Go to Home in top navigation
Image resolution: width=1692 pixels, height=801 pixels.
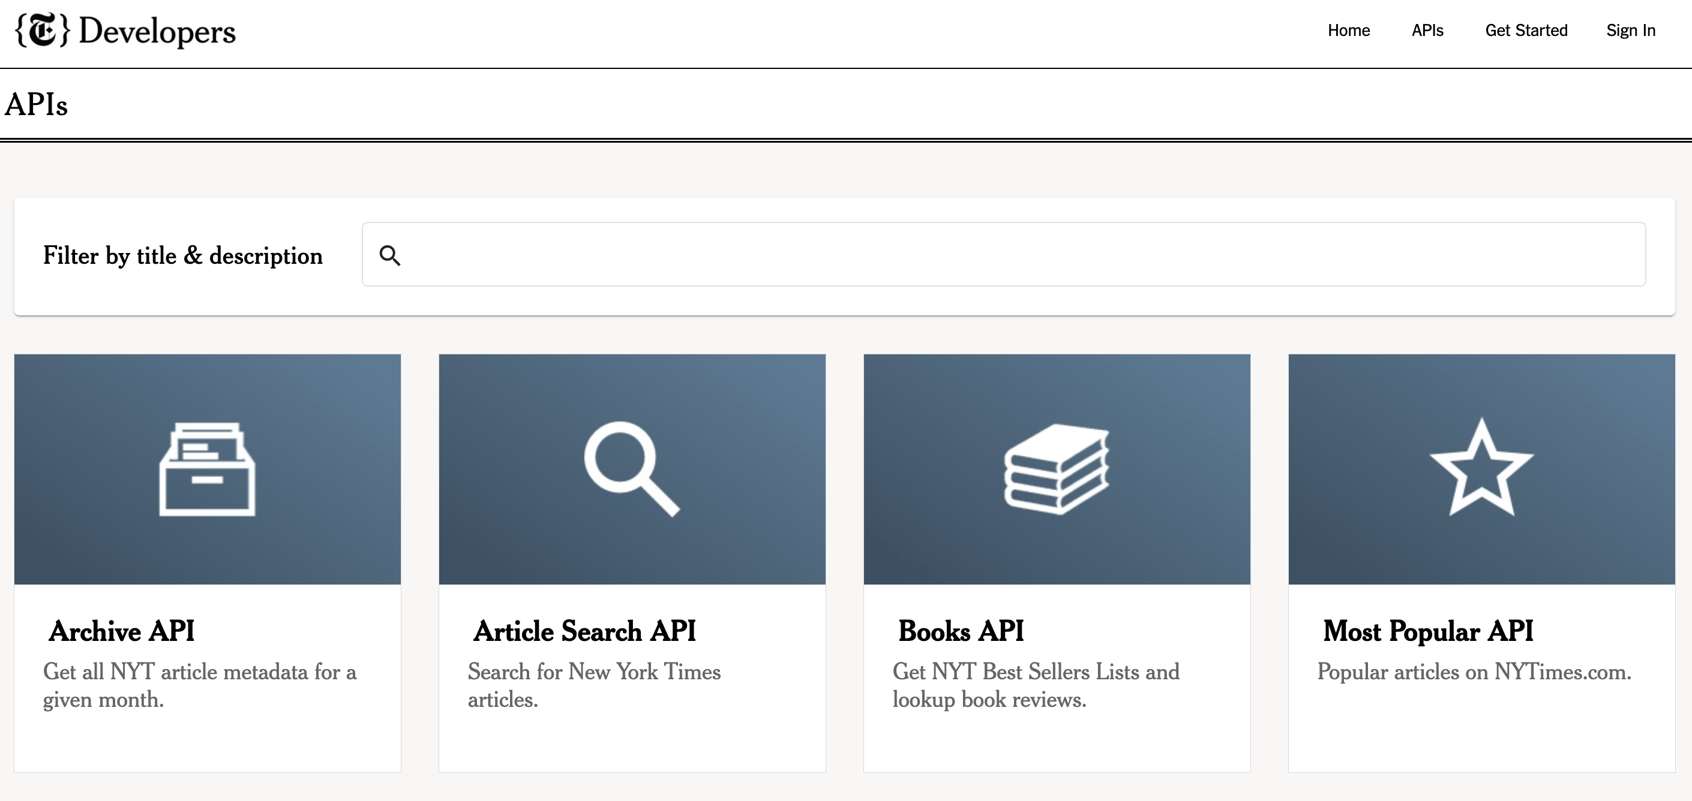pyautogui.click(x=1348, y=30)
